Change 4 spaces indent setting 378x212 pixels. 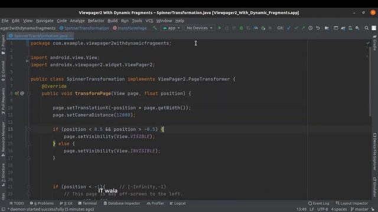click(338, 210)
